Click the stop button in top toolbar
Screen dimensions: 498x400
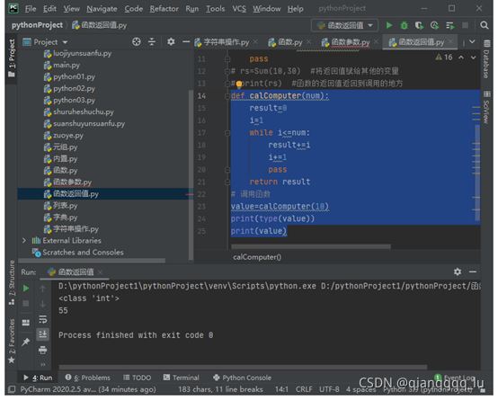tap(465, 25)
